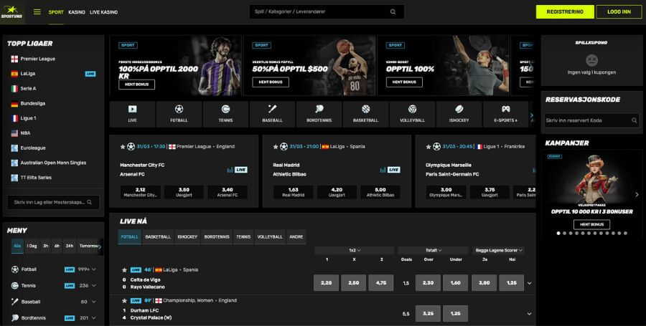Screen dimensions: 646x326
Task: Favorite the Manchester City vs Arsenal match star
Action: coord(123,147)
